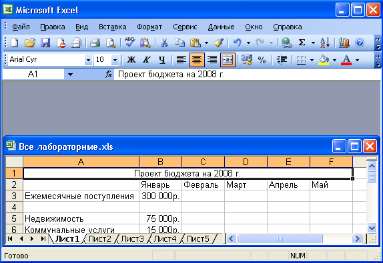Image resolution: width=383 pixels, height=263 pixels.
Task: Toggle left text alignment
Action: click(x=181, y=60)
